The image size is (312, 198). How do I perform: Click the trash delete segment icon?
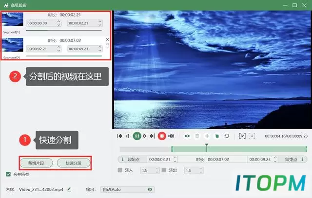point(197,136)
